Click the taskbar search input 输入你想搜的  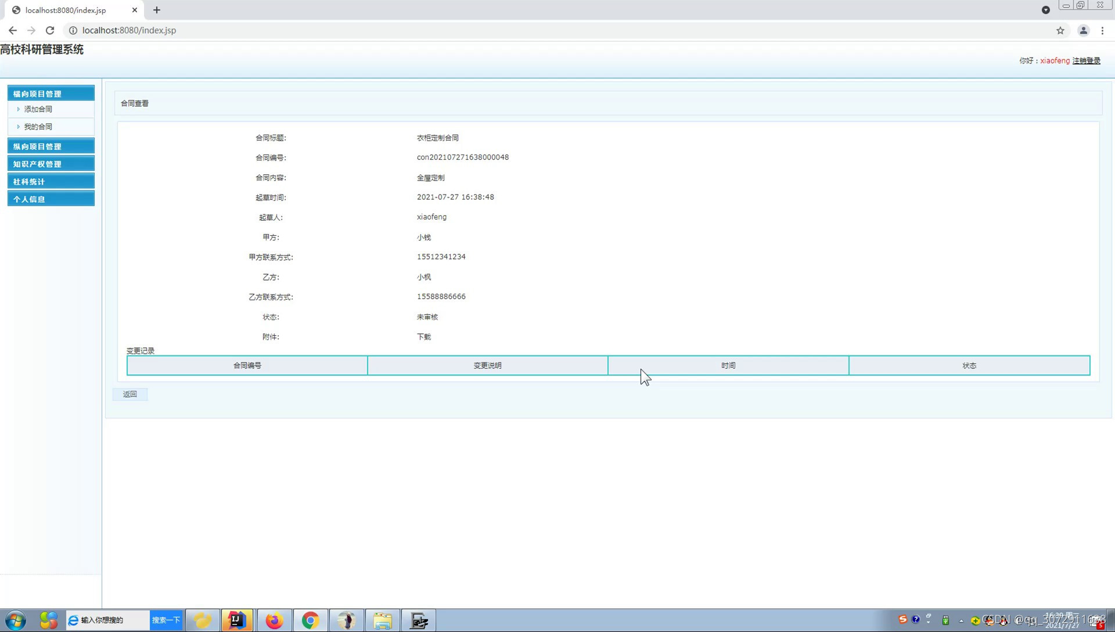[108, 620]
